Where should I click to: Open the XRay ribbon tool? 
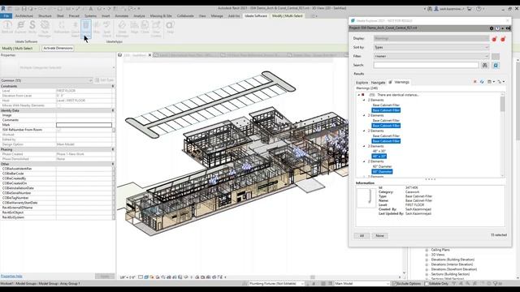pos(97,27)
